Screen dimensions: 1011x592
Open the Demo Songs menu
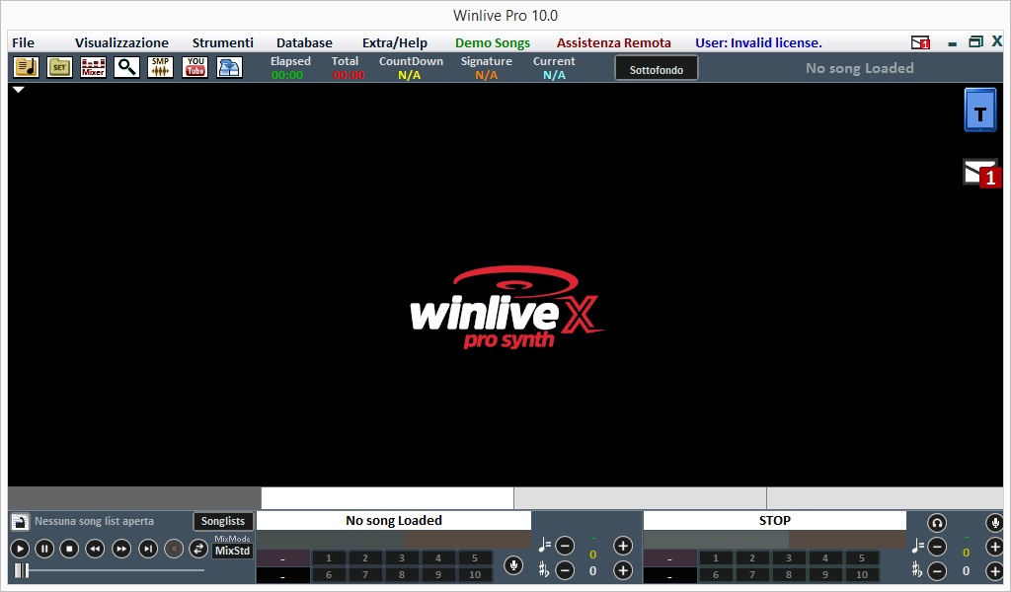point(493,42)
